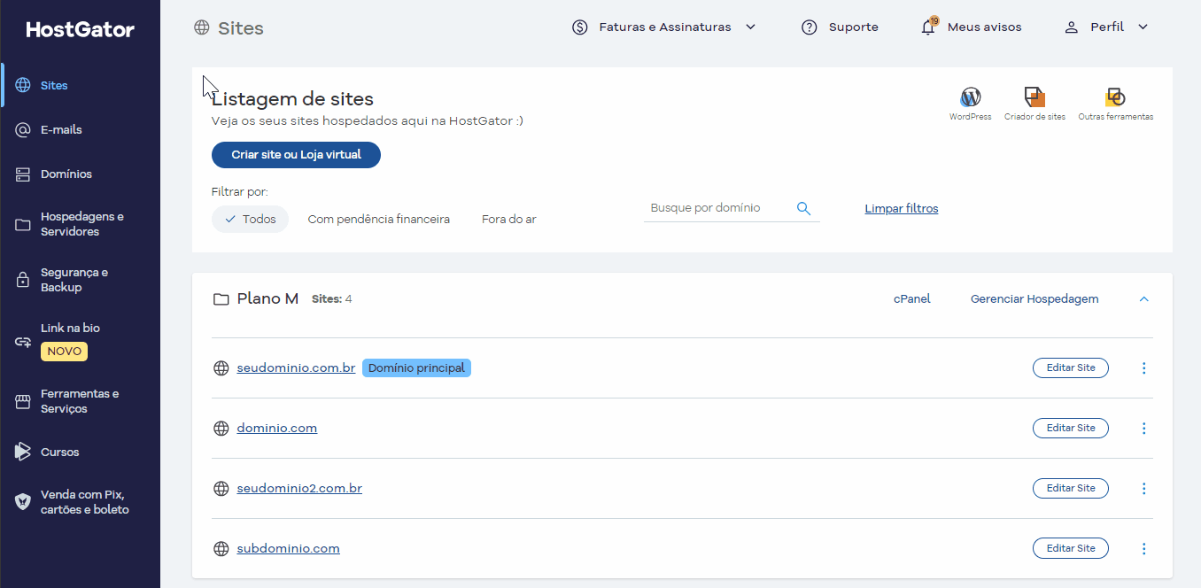Open Segurança e Backup section
Image resolution: width=1201 pixels, height=588 pixels.
coord(74,280)
